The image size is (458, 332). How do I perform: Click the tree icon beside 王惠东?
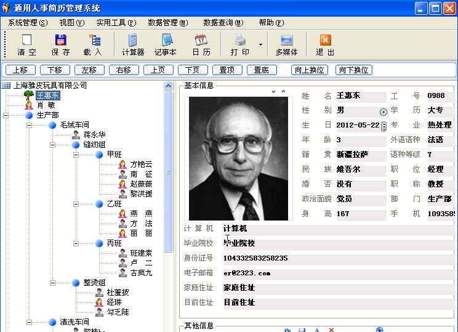[28, 95]
